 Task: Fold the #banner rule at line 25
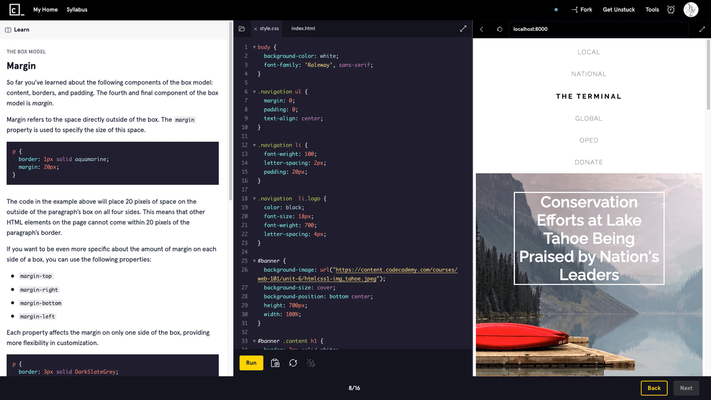(x=254, y=261)
